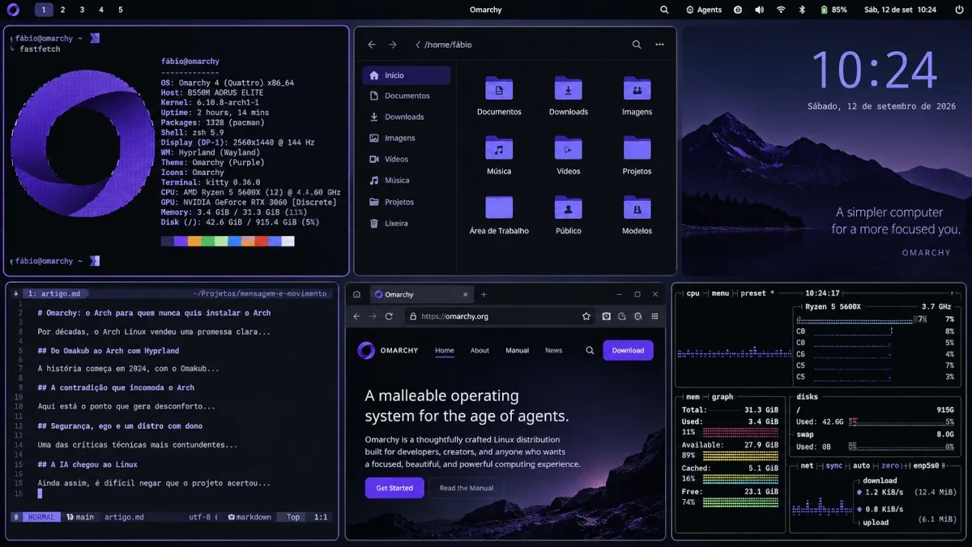
Task: Open the Omarchy logo menu in top bar
Action: 13,10
